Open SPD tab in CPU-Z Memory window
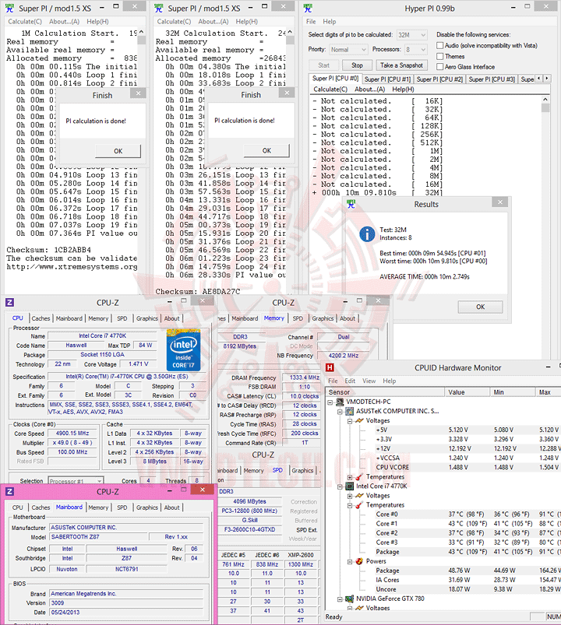Screen dimensions: 561x625 pyautogui.click(x=298, y=318)
